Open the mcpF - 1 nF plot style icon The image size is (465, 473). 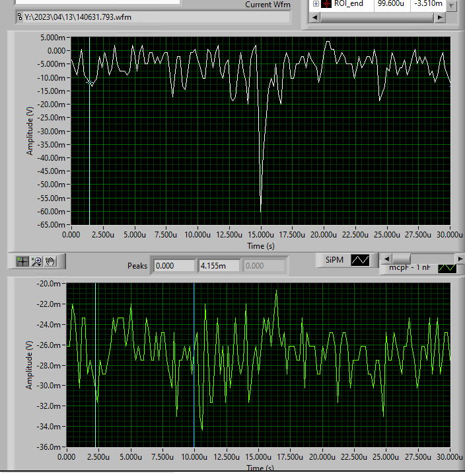[447, 268]
